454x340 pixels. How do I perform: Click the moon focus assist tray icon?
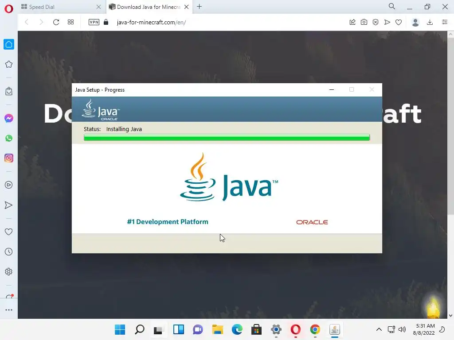click(442, 329)
